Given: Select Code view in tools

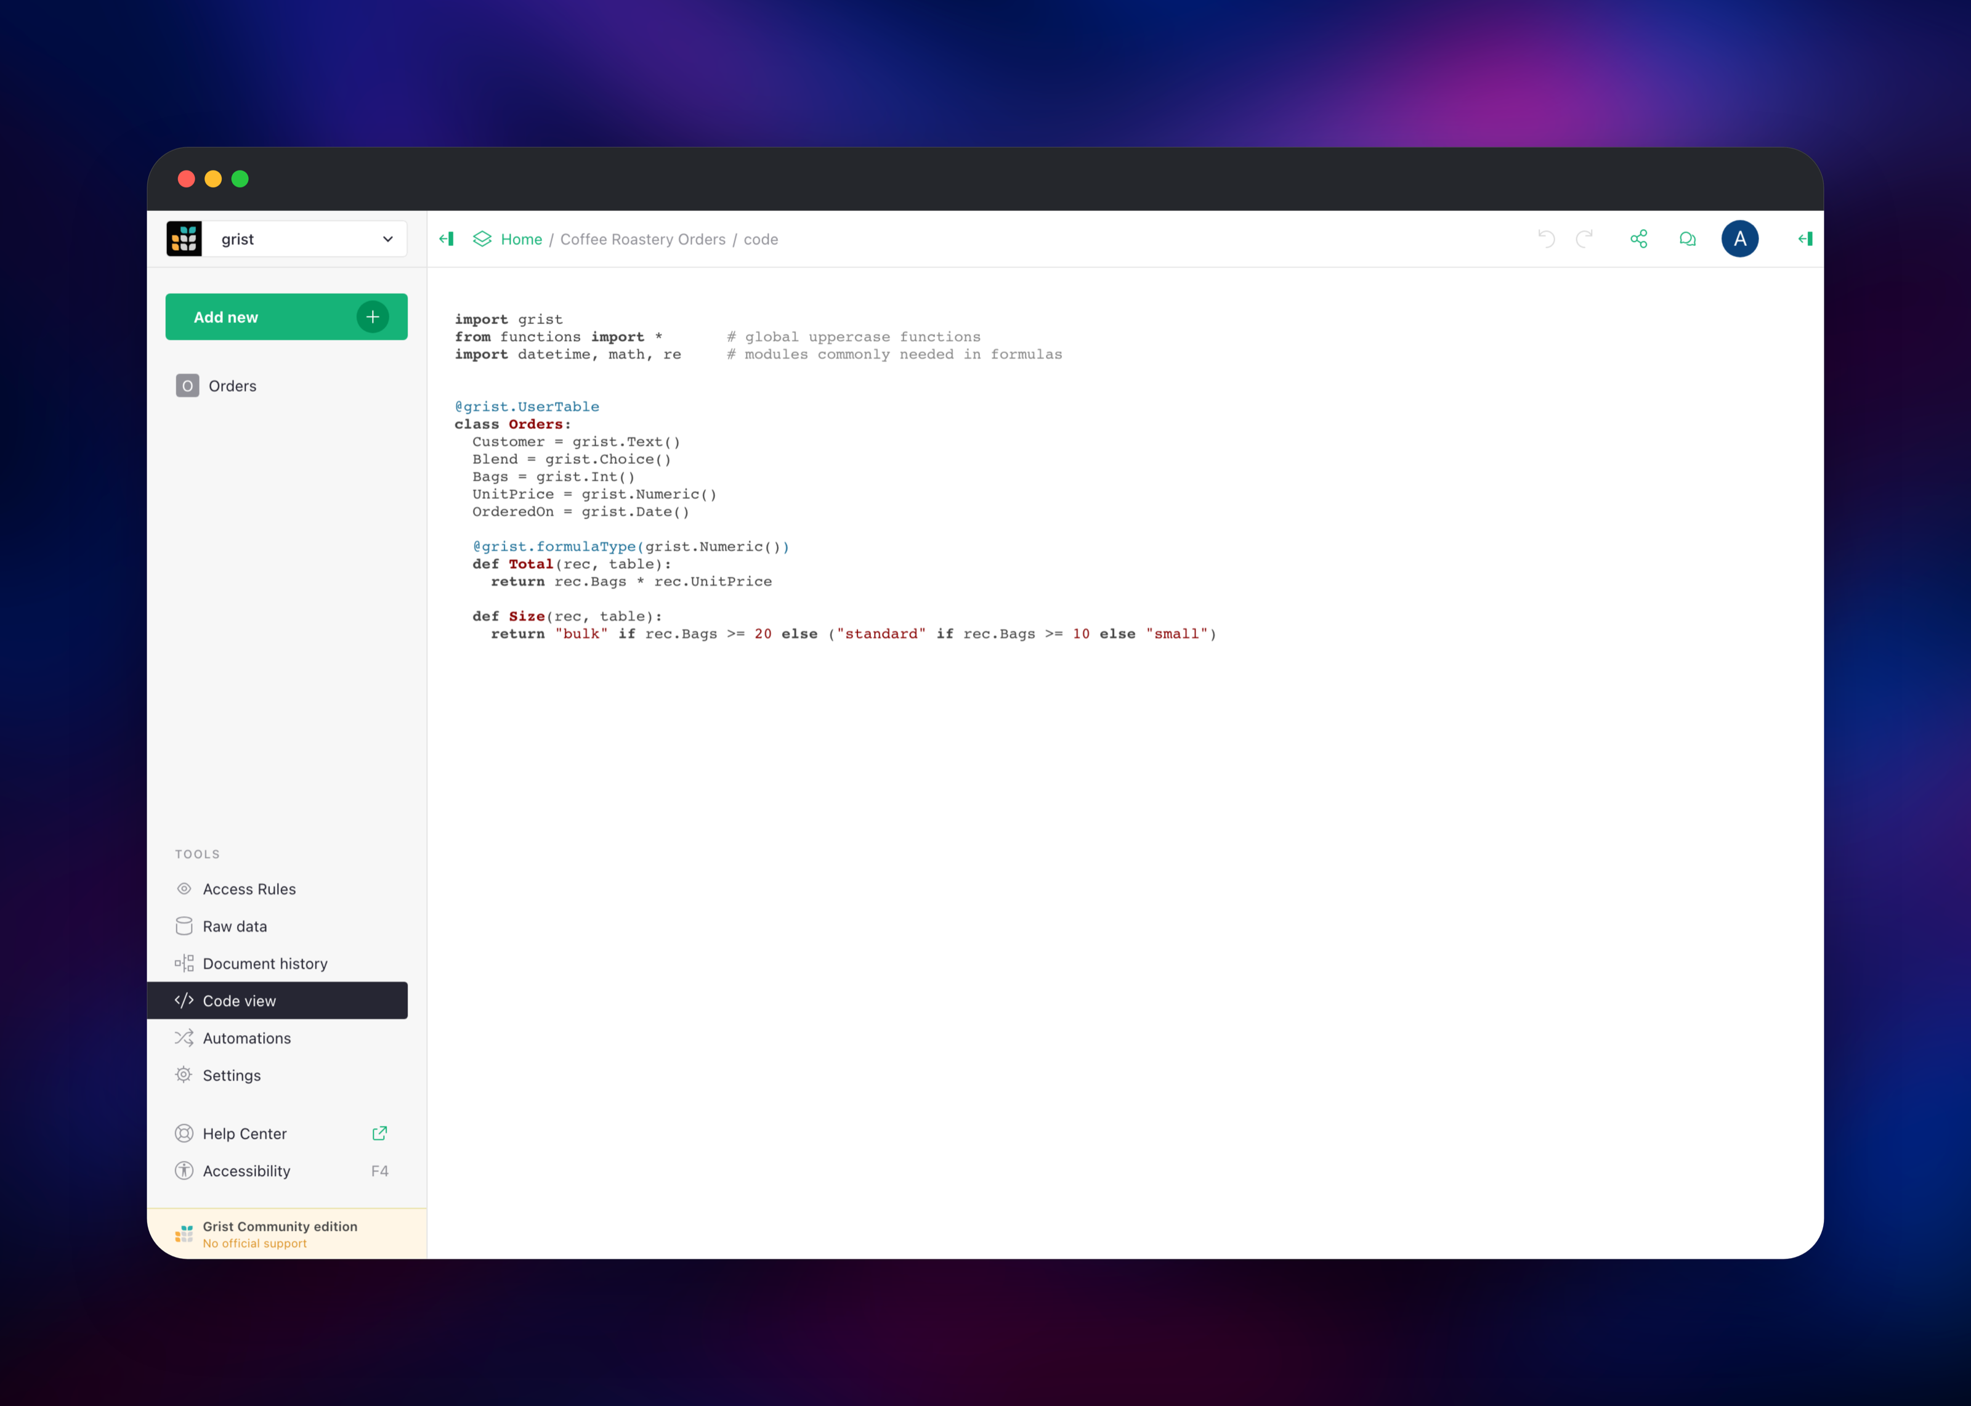Looking at the screenshot, I should pyautogui.click(x=278, y=1001).
